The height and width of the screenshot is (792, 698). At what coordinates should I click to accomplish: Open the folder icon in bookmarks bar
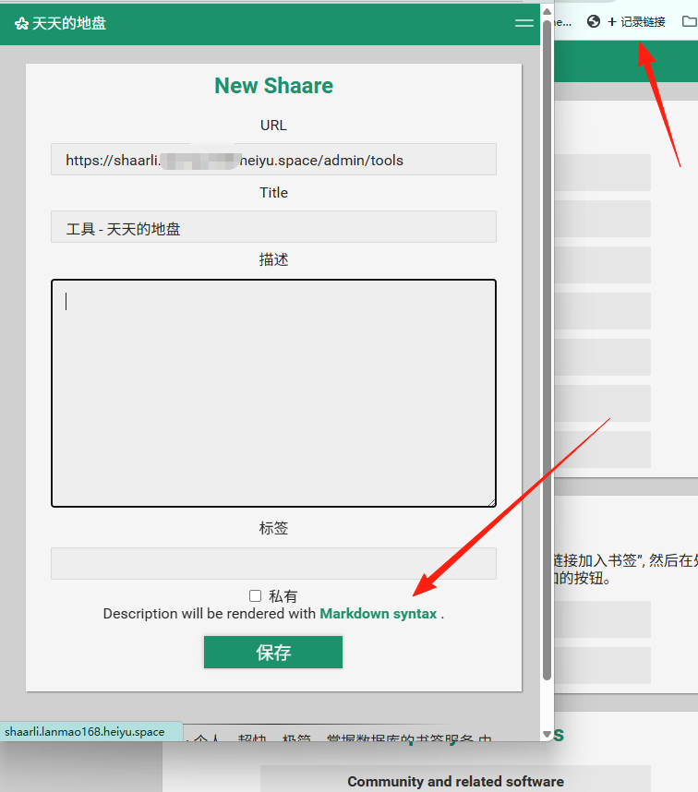click(x=690, y=21)
